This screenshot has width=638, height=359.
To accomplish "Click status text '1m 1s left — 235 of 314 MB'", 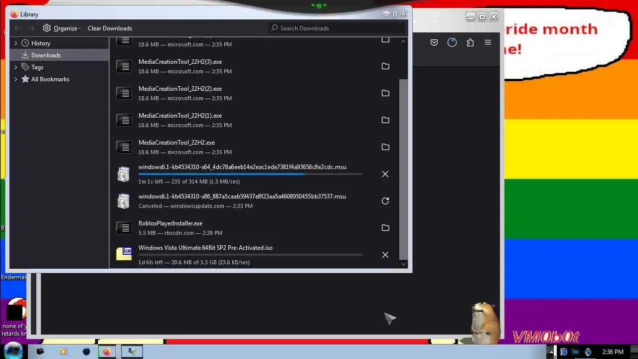I will pyautogui.click(x=189, y=181).
